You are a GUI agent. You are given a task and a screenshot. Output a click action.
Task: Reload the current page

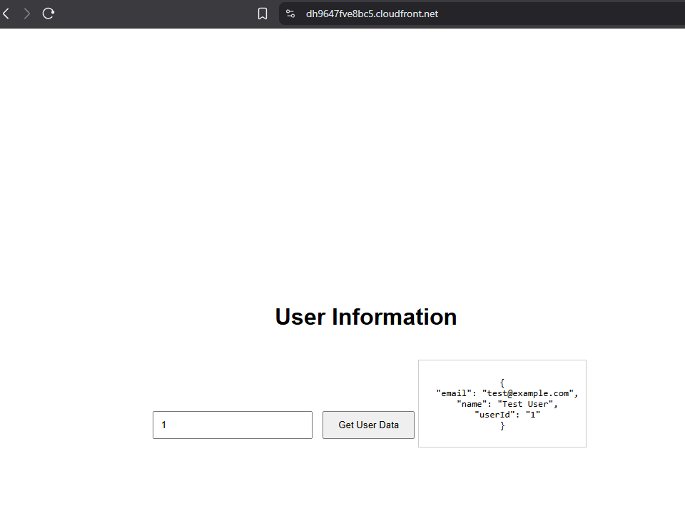(x=49, y=14)
